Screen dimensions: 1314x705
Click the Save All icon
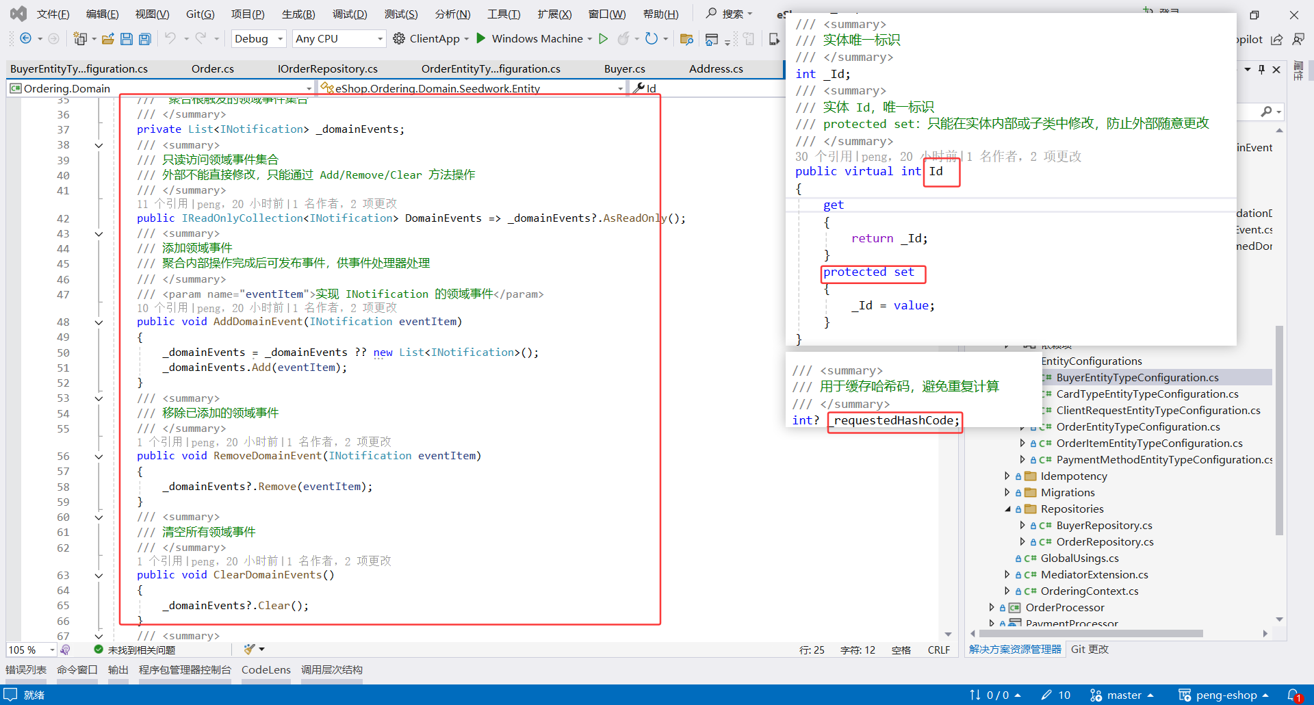coord(145,38)
